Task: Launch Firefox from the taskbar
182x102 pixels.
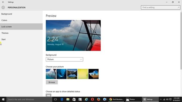Action: [x=99, y=99]
